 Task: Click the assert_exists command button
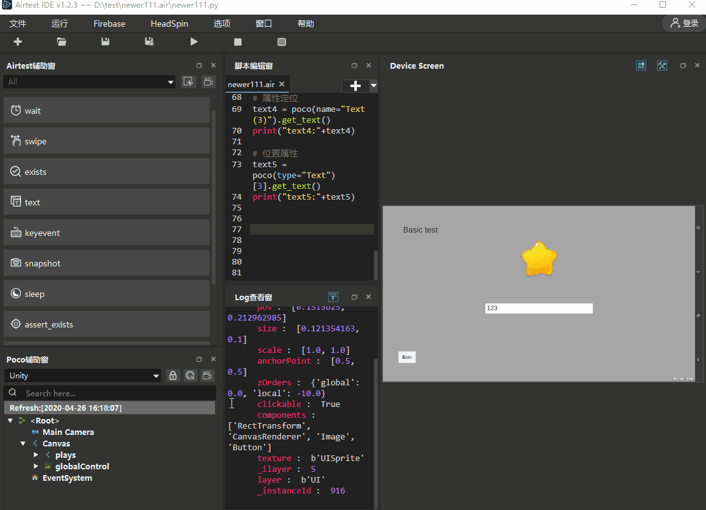tap(107, 324)
